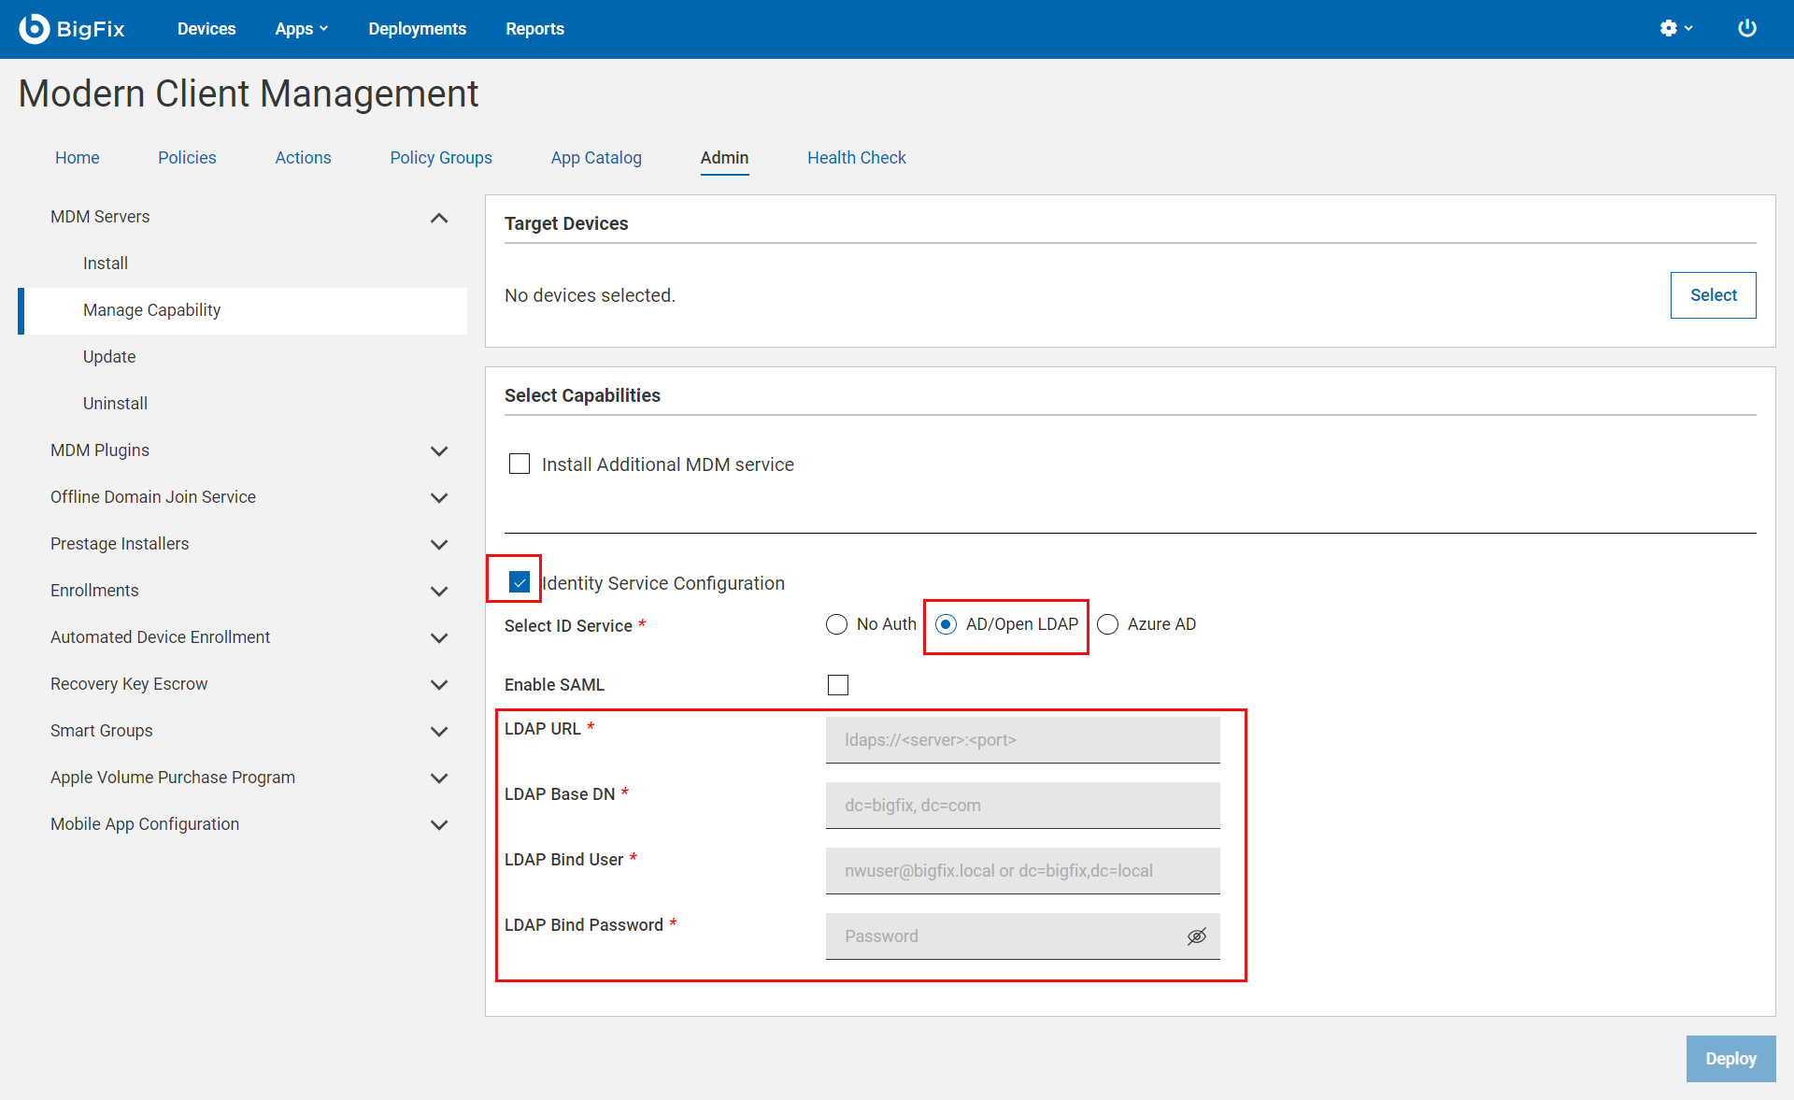Expand Offline Domain Join Service
This screenshot has width=1794, height=1100.
[438, 498]
